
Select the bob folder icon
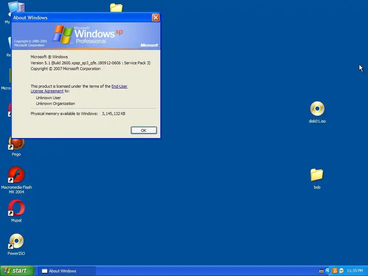tap(317, 179)
